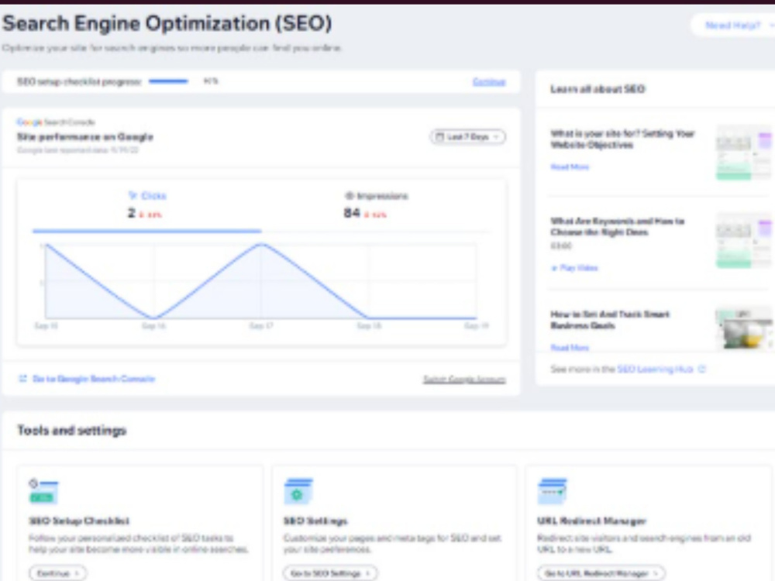This screenshot has width=775, height=581.
Task: Click the calendar icon in date picker
Action: point(439,137)
